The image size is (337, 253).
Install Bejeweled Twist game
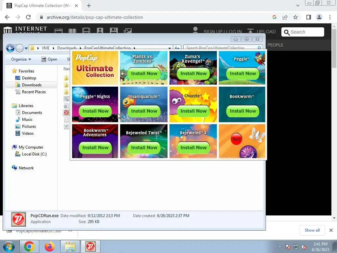[x=144, y=148]
